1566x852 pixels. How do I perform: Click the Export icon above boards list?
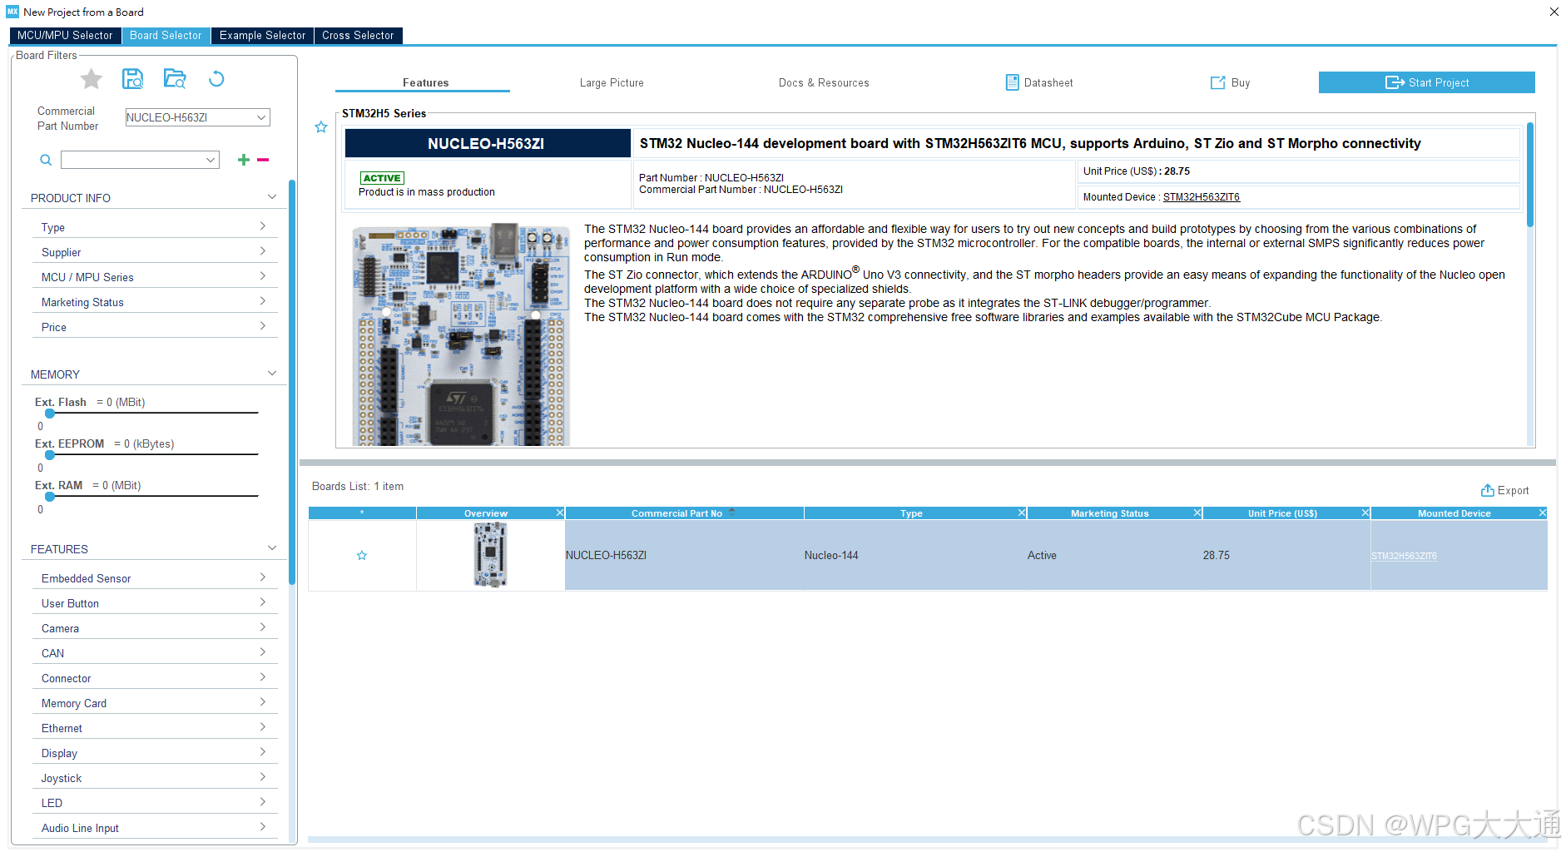[x=1487, y=490]
